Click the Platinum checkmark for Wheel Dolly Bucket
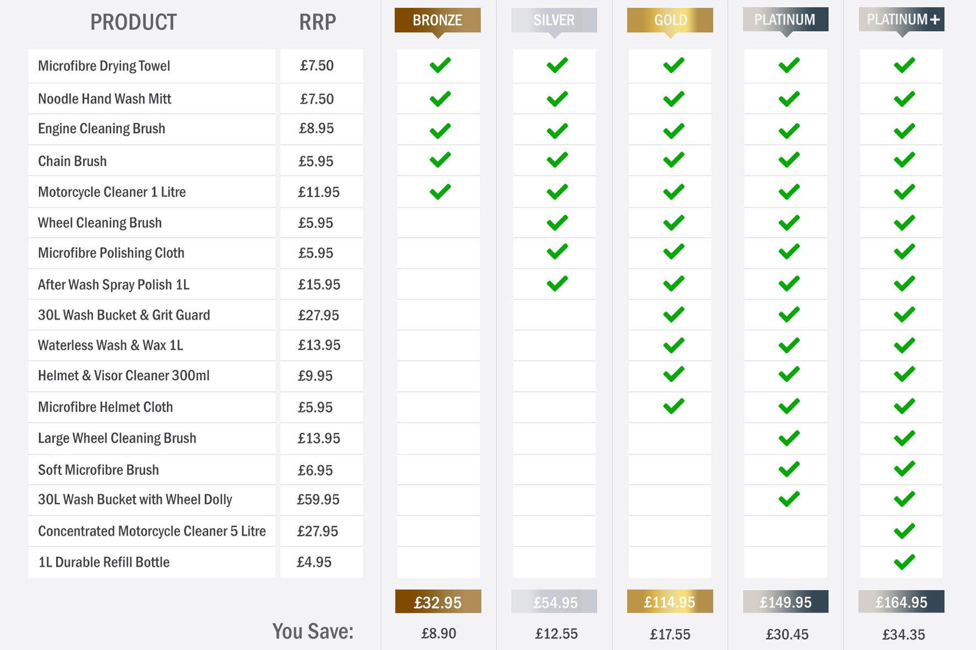Image resolution: width=976 pixels, height=650 pixels. [x=789, y=499]
